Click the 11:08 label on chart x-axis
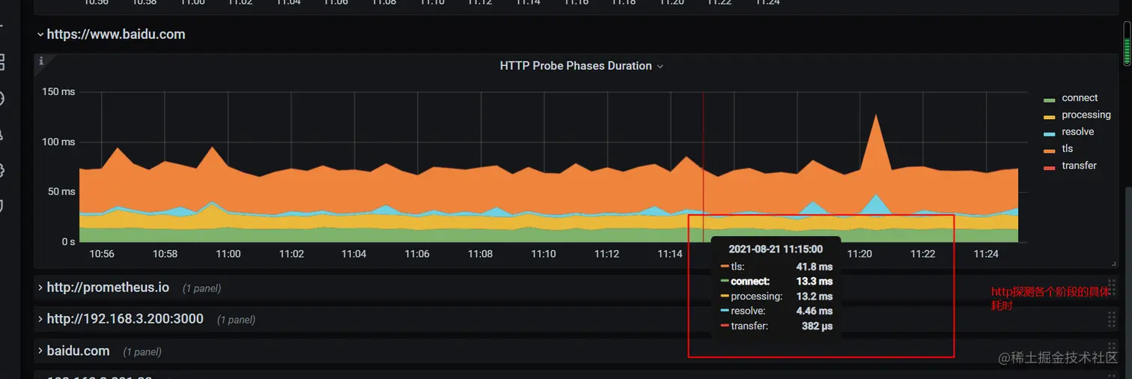The width and height of the screenshot is (1132, 379). (480, 254)
